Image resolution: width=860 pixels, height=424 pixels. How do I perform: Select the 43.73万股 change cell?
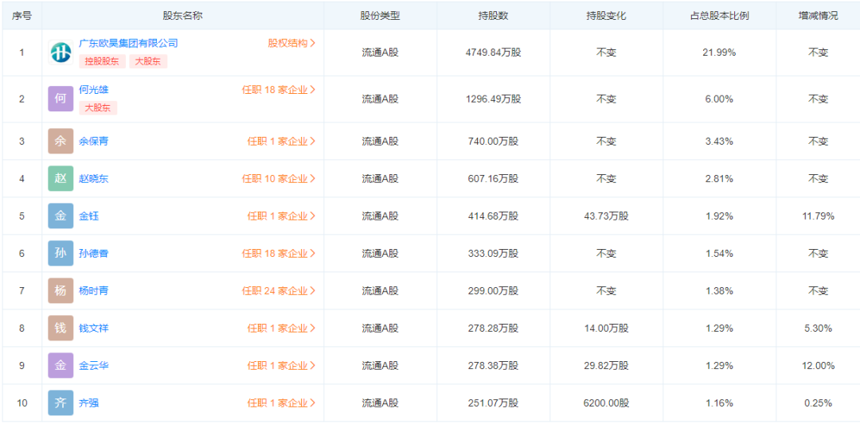[606, 216]
